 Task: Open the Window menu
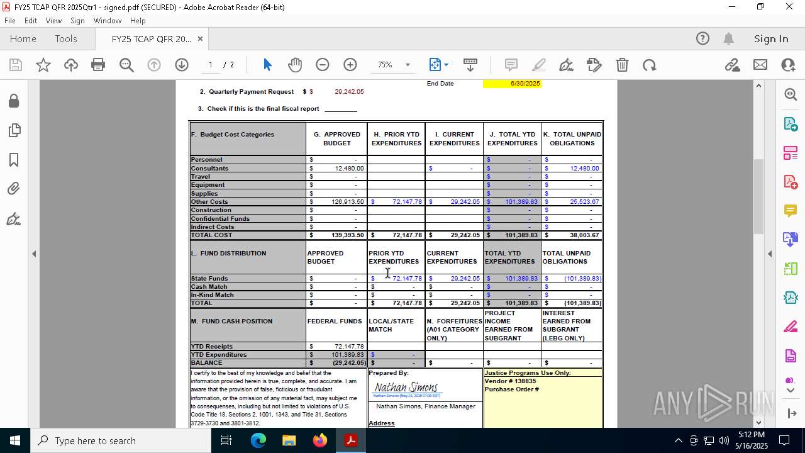(x=108, y=21)
